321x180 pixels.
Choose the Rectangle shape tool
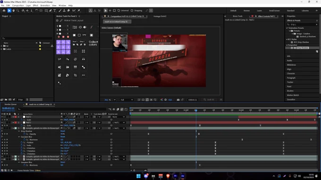46,11
